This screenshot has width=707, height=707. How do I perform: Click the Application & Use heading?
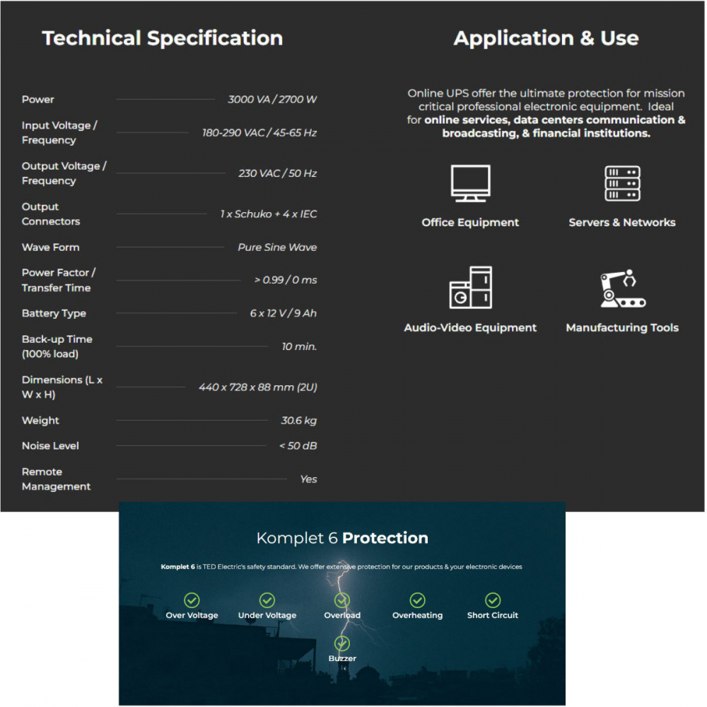(x=546, y=38)
